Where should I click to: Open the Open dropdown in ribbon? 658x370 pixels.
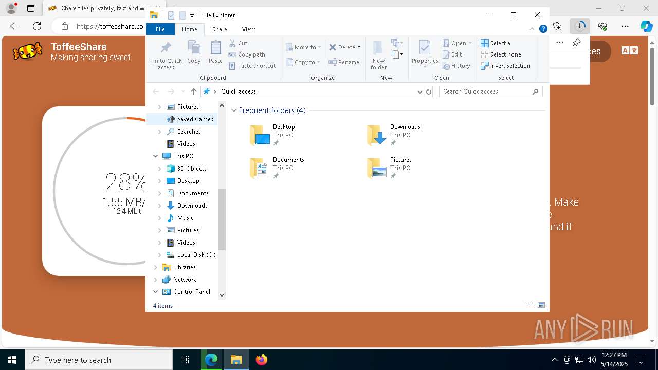(x=457, y=43)
